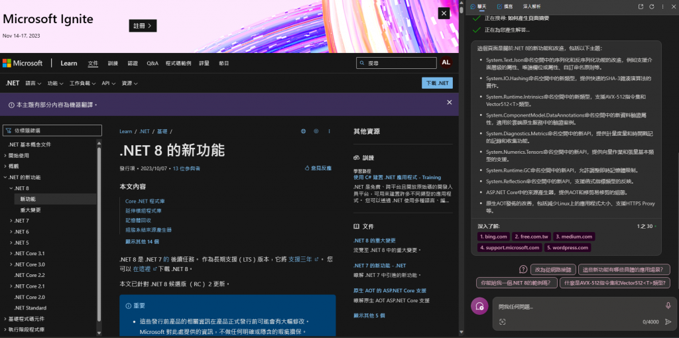Start a new topic with purple chat button
Screen dimensions: 679x338
pos(479,306)
